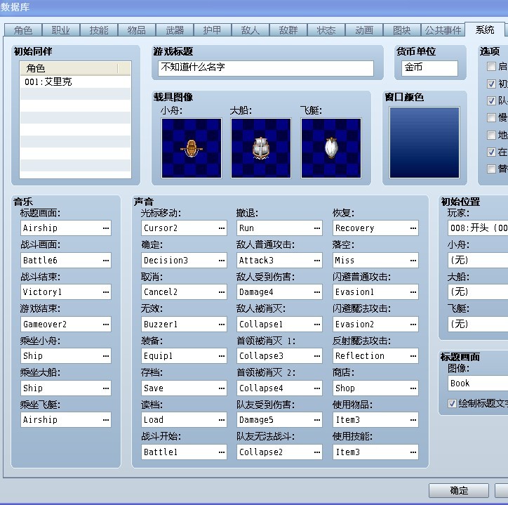The width and height of the screenshot is (508, 505).
Task: Browse music for 战斗画面 Battle6
Action: click(x=106, y=260)
